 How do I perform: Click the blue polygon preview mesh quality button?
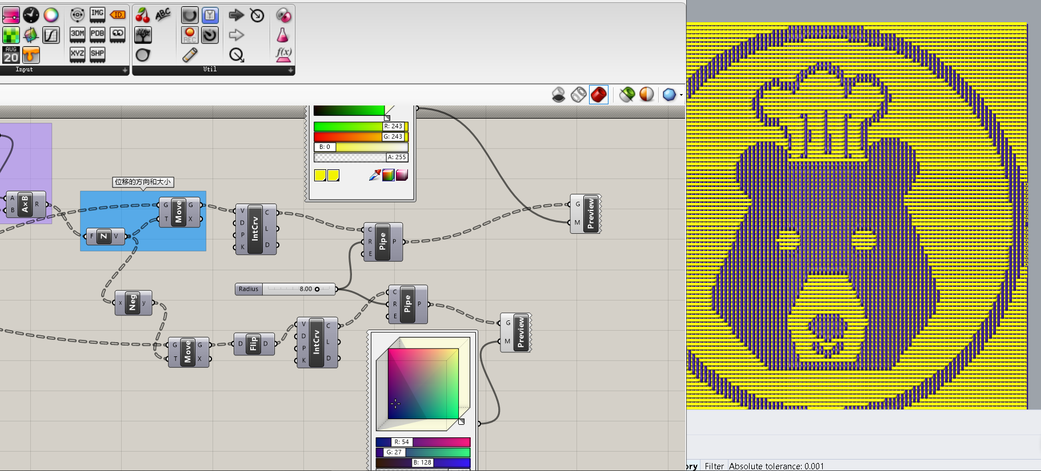(669, 95)
